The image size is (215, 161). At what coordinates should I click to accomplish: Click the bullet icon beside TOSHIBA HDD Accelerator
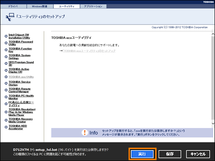click(x=6, y=127)
